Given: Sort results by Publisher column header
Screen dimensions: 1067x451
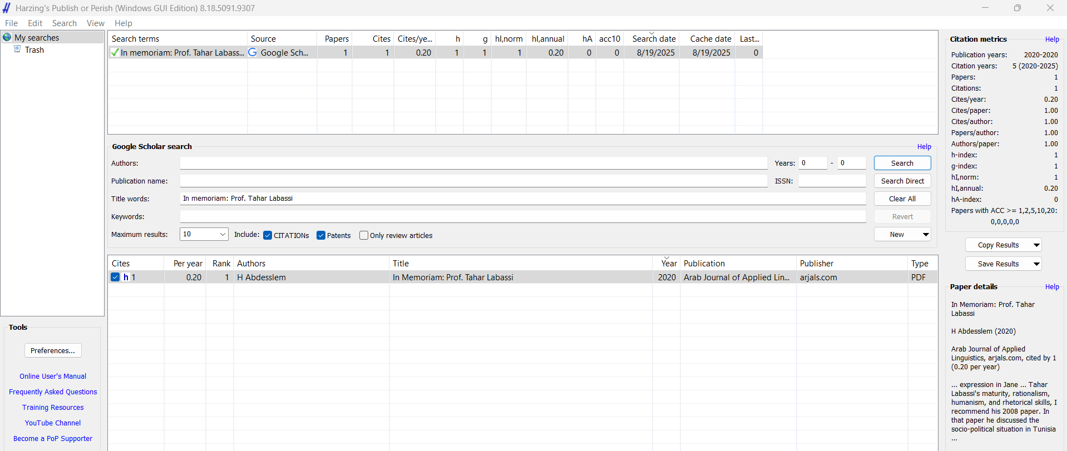Looking at the screenshot, I should [852, 263].
